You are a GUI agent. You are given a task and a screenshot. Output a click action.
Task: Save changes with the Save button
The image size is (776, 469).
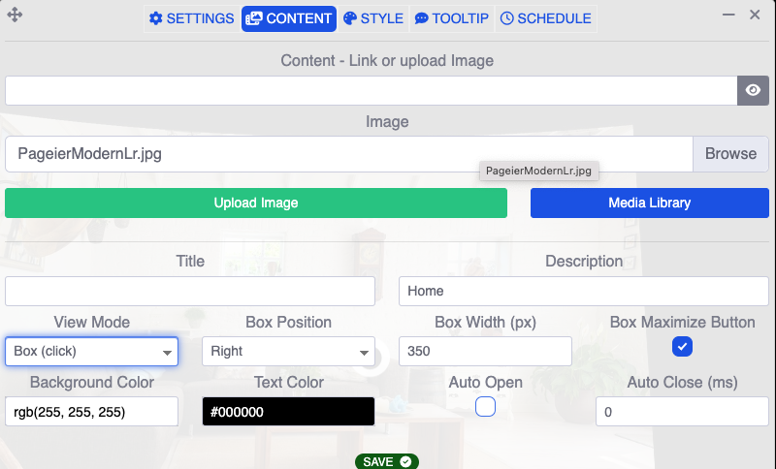click(x=386, y=461)
